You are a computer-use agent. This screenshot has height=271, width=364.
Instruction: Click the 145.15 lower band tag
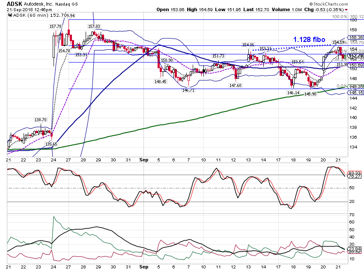pyautogui.click(x=355, y=93)
